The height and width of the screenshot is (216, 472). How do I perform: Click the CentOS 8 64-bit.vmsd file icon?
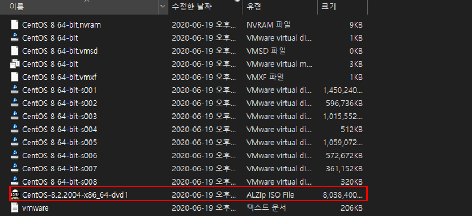tap(15, 51)
